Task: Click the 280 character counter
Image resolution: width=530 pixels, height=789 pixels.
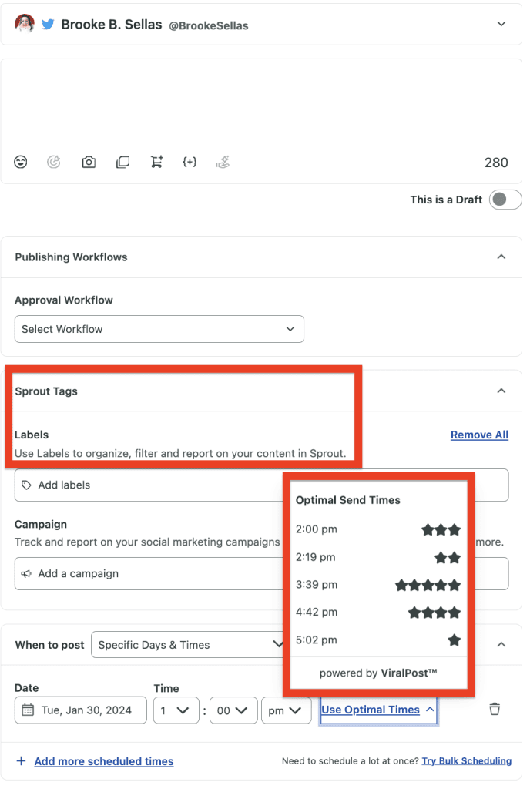Action: pos(496,163)
